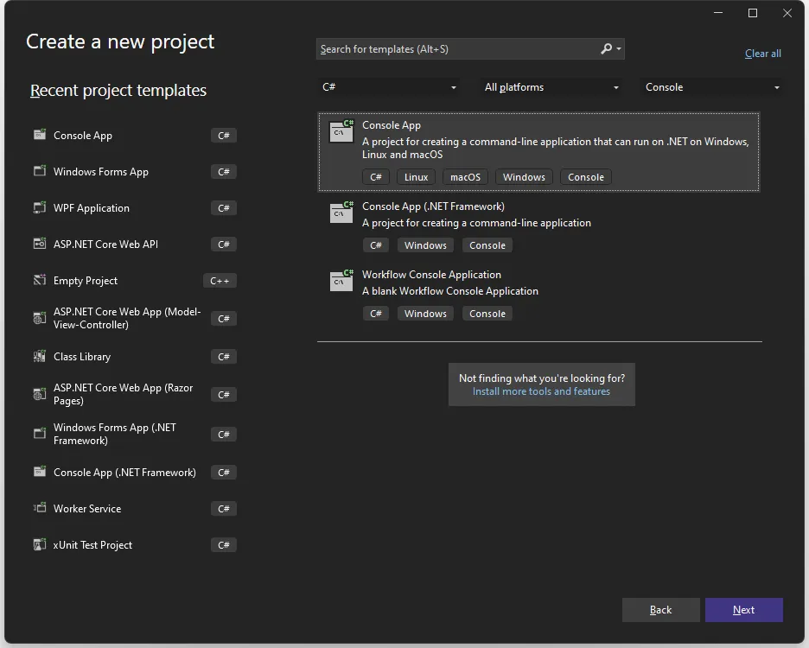Click the Windows Forms App template icon
The width and height of the screenshot is (809, 648).
pyautogui.click(x=39, y=171)
